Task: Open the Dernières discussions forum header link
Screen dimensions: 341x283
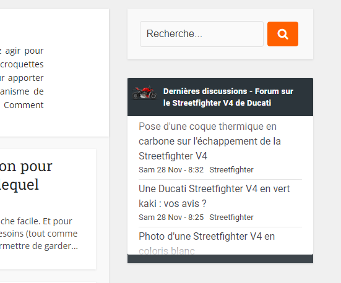Action: pos(228,97)
